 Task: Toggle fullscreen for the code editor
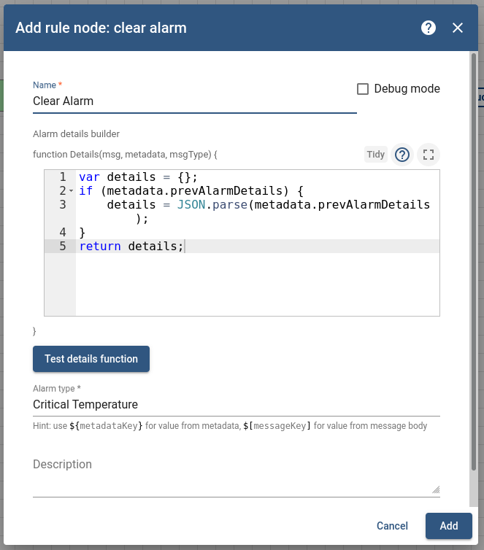click(x=429, y=155)
